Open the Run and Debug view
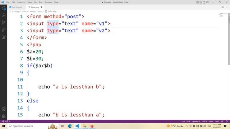230x129 pixels. coord(4,30)
